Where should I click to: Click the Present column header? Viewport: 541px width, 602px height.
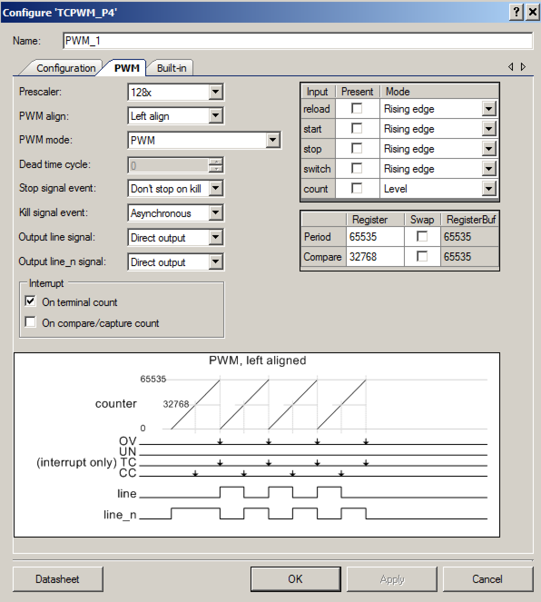pos(357,92)
